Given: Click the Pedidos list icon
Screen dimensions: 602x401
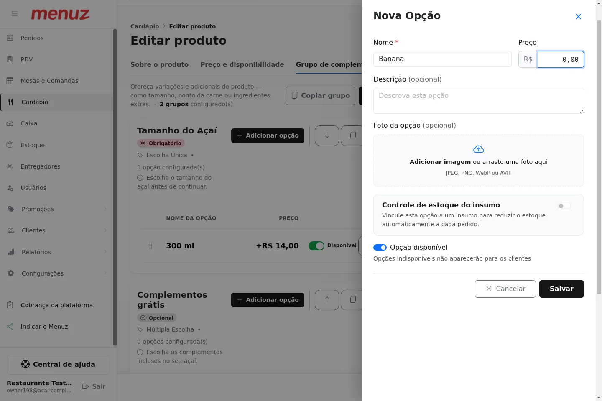Looking at the screenshot, I should 10,38.
